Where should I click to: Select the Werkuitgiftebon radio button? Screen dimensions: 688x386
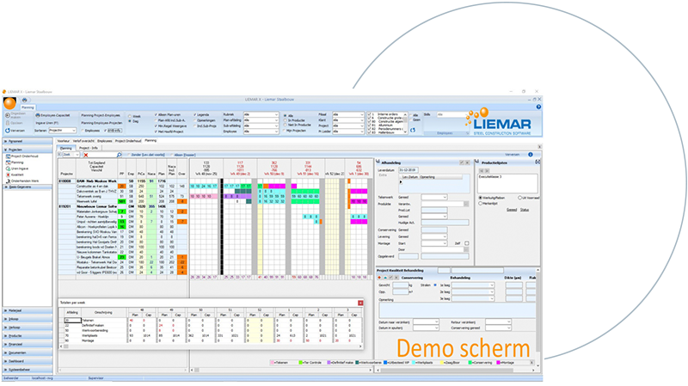click(x=481, y=198)
